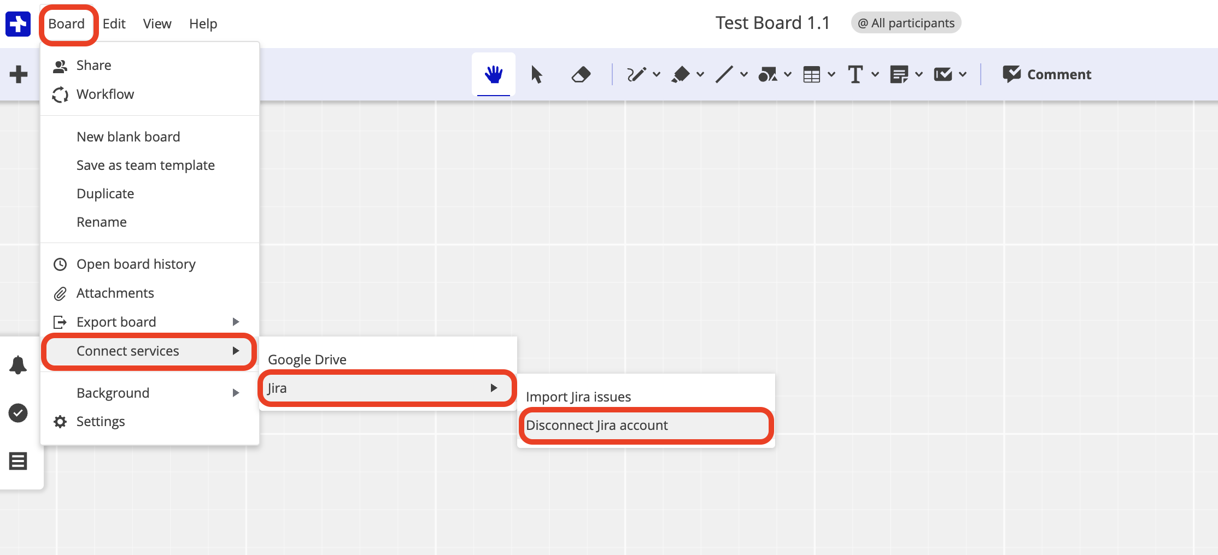Expand the text tool dropdown arrow
Image resolution: width=1218 pixels, height=555 pixels.
click(x=875, y=74)
